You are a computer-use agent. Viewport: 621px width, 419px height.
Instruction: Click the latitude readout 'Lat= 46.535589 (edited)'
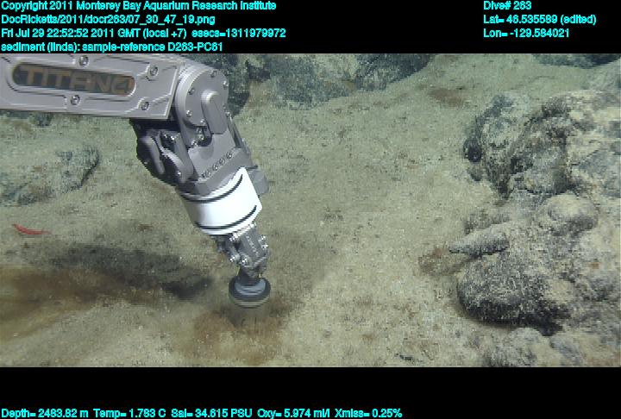pyautogui.click(x=539, y=20)
